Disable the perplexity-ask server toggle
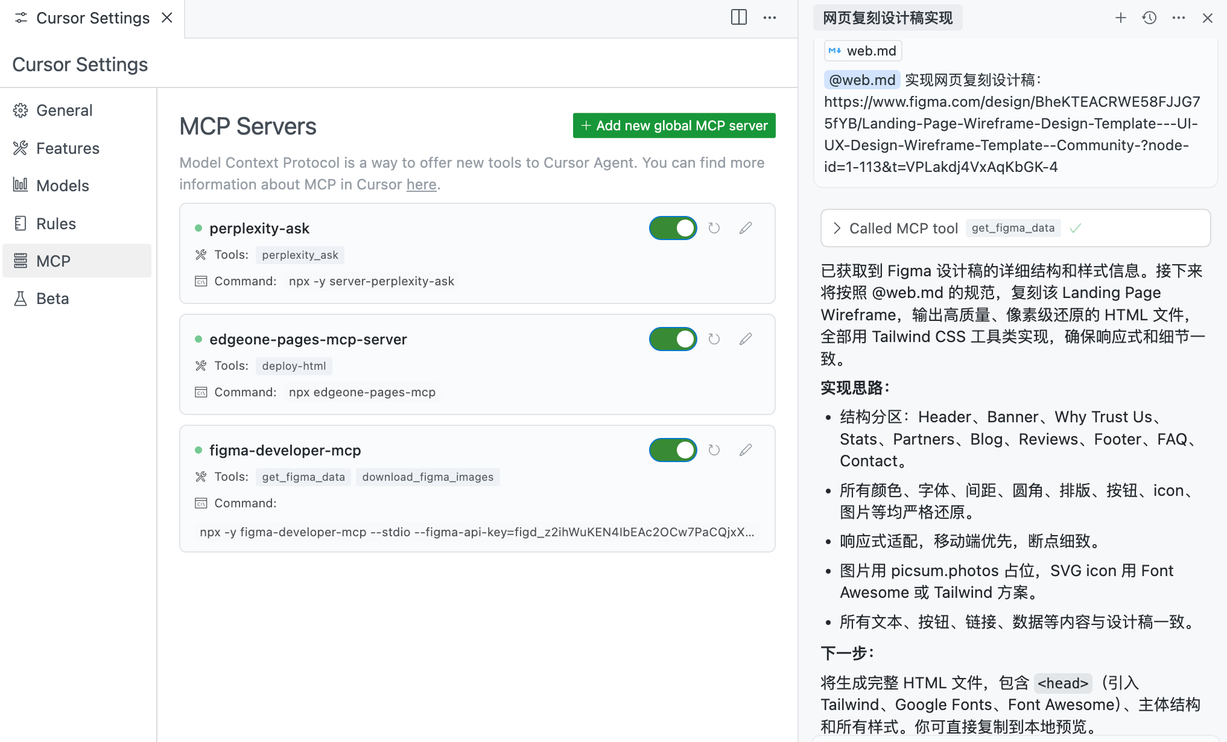The width and height of the screenshot is (1227, 742). pos(673,228)
